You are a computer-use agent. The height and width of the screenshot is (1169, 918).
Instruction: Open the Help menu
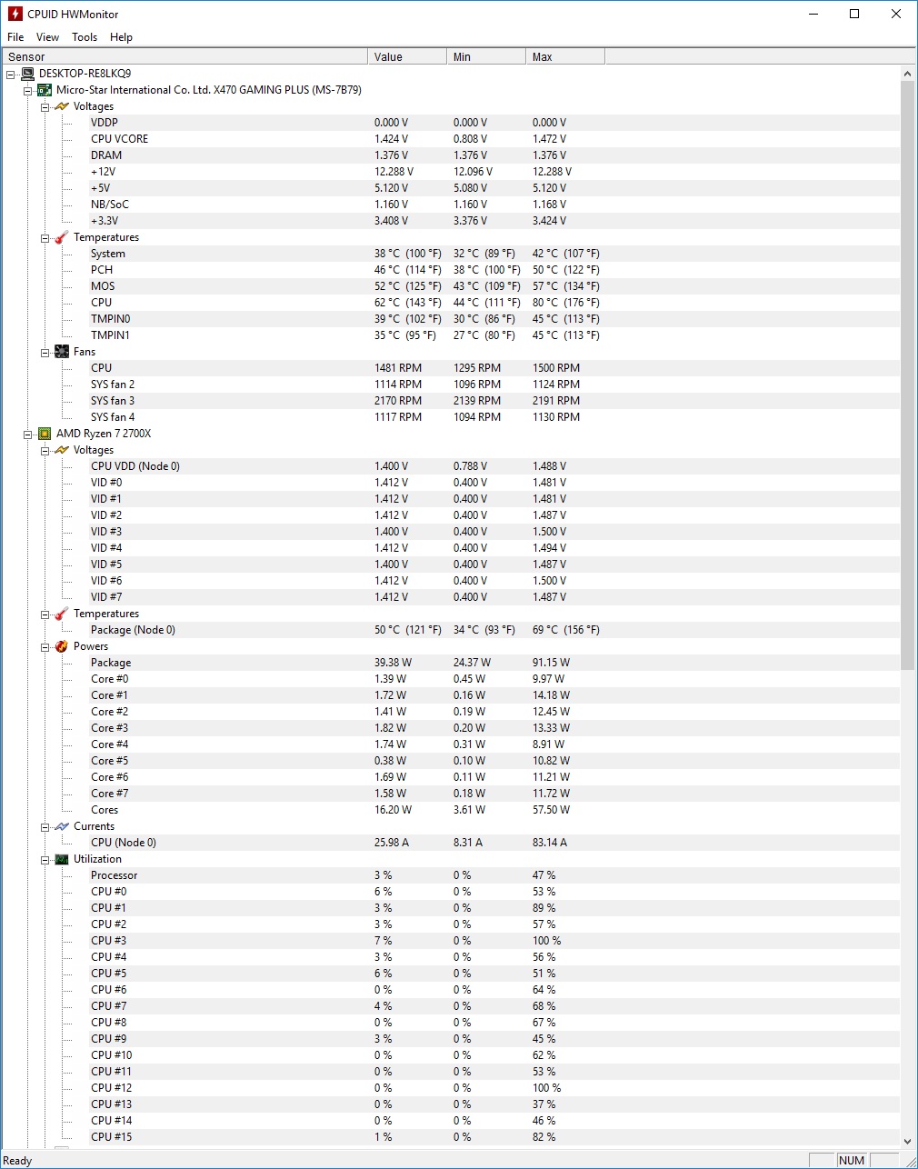pos(121,37)
